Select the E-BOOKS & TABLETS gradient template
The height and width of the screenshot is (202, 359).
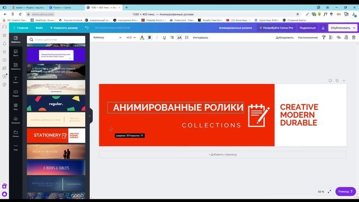pos(56,168)
